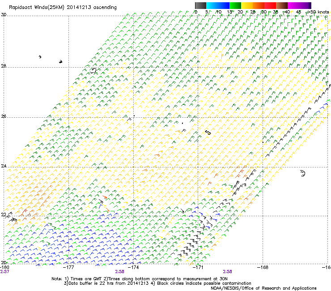331x291 pixels.
Task: Click the latitude label 30
Action: click(4, 15)
